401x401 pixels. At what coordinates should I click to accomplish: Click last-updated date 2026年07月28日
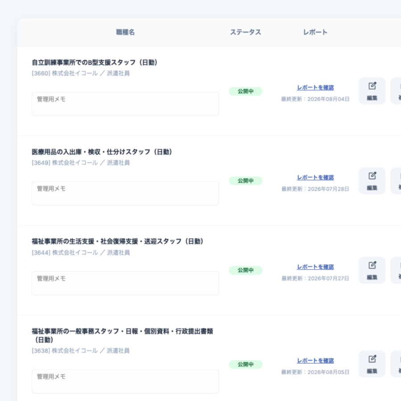click(328, 189)
